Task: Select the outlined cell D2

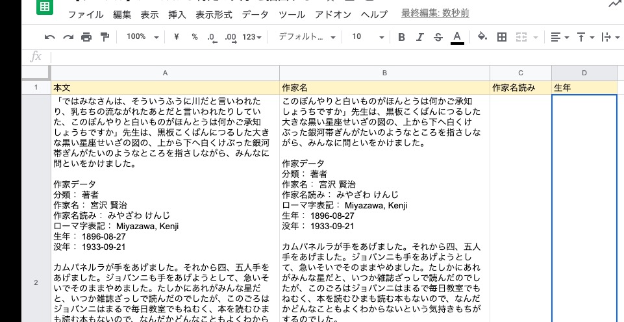Action: 584,208
